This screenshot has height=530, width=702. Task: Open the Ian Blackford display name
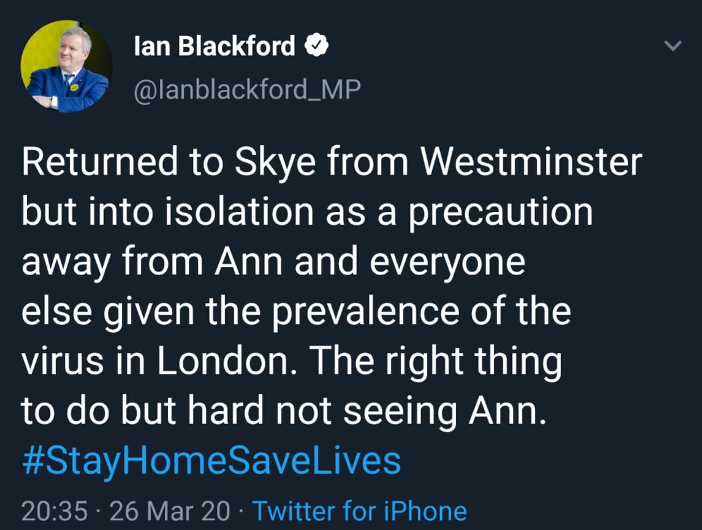(x=214, y=46)
